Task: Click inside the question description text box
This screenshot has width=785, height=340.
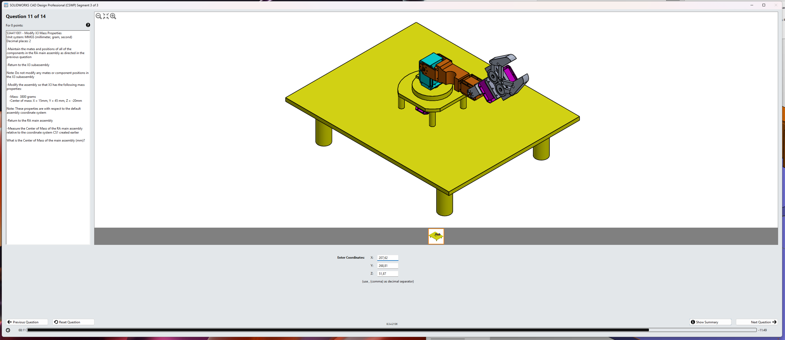Action: (48, 183)
